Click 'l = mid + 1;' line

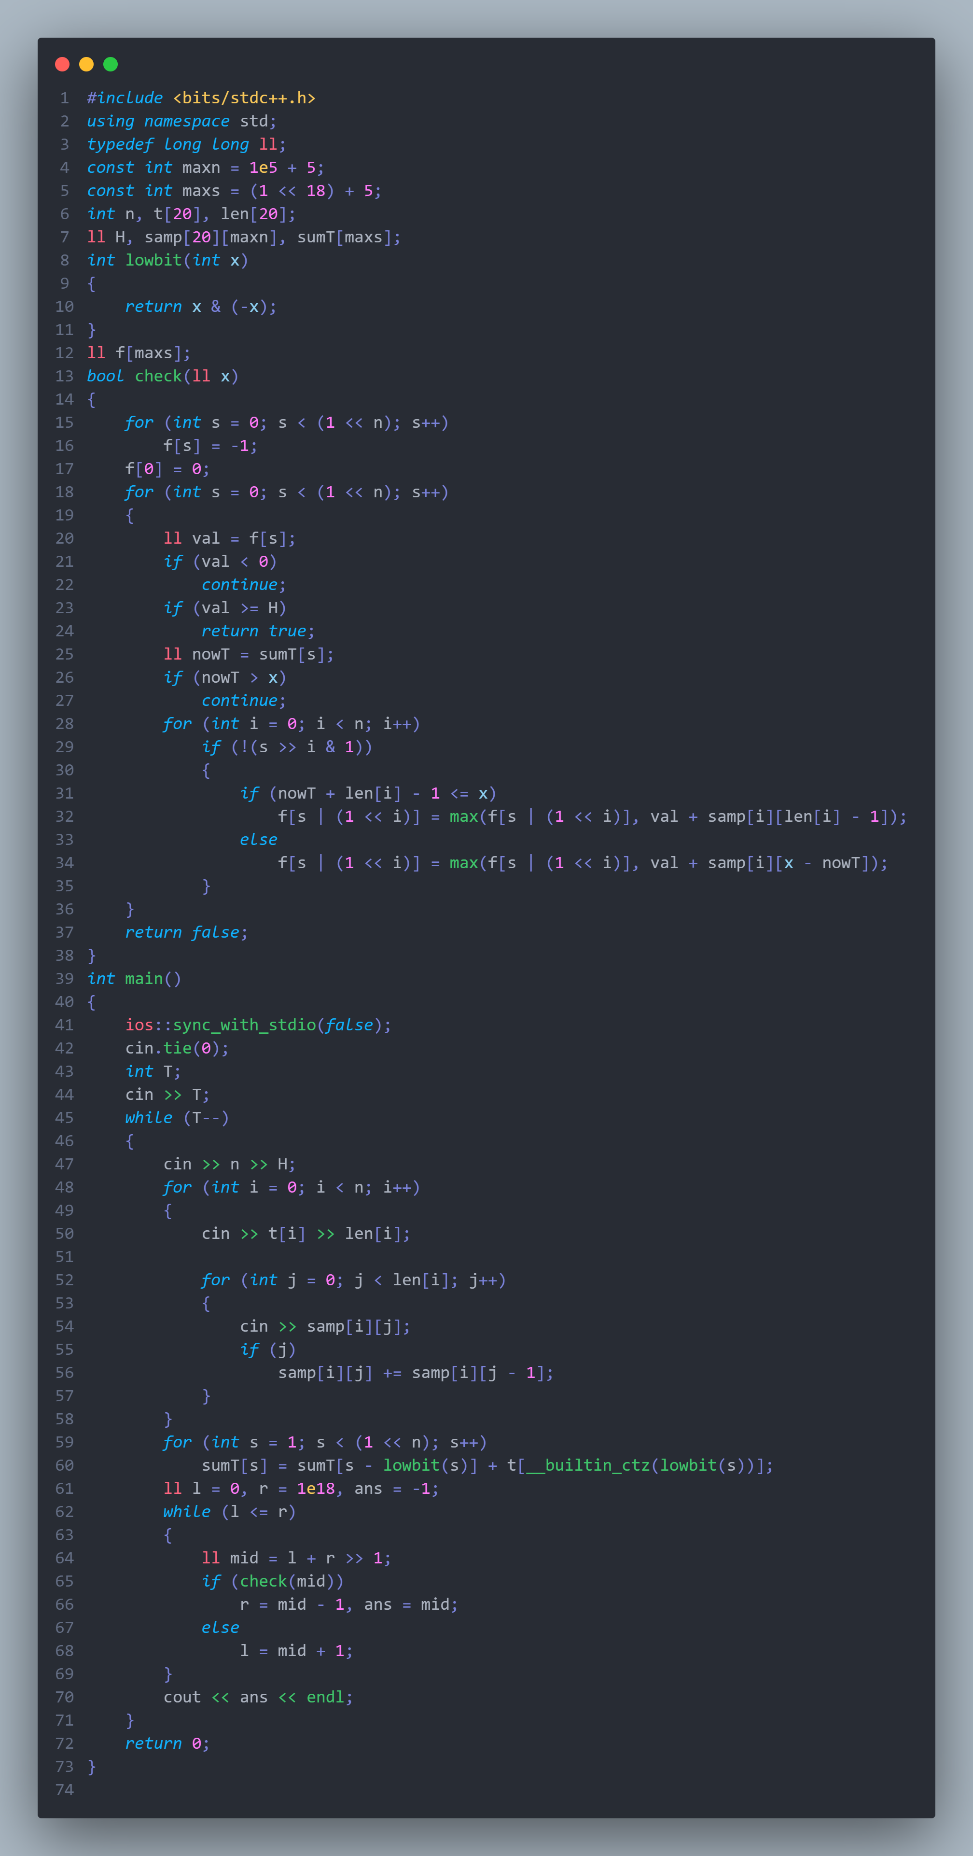[x=296, y=1651]
